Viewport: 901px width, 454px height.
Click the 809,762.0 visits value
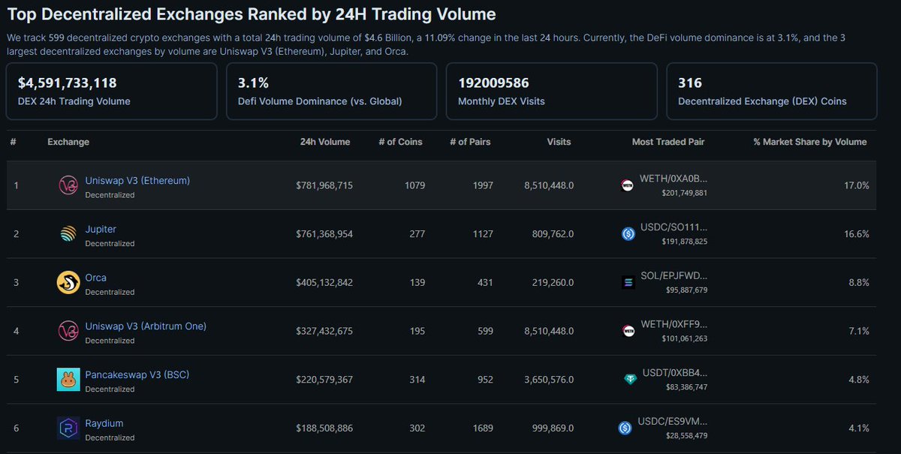pyautogui.click(x=553, y=234)
